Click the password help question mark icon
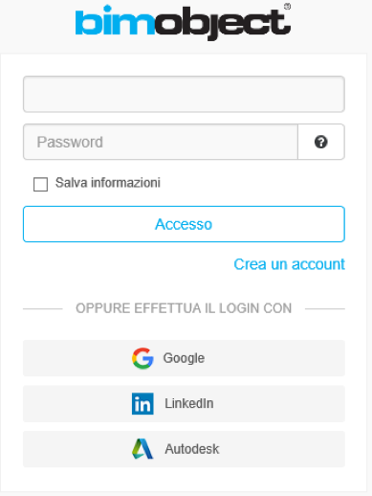The image size is (372, 496). 320,142
